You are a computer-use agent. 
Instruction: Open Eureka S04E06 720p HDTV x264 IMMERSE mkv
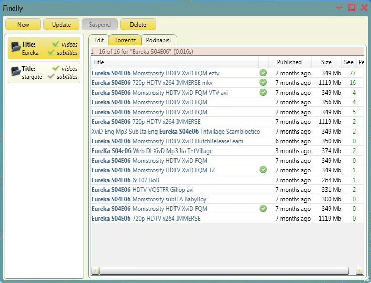[x=152, y=83]
